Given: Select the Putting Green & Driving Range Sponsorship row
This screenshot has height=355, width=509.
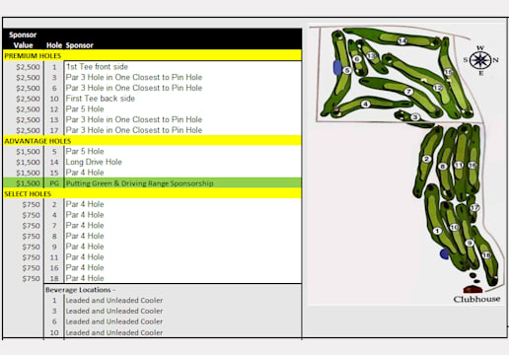Looking at the screenshot, I should tap(152, 183).
